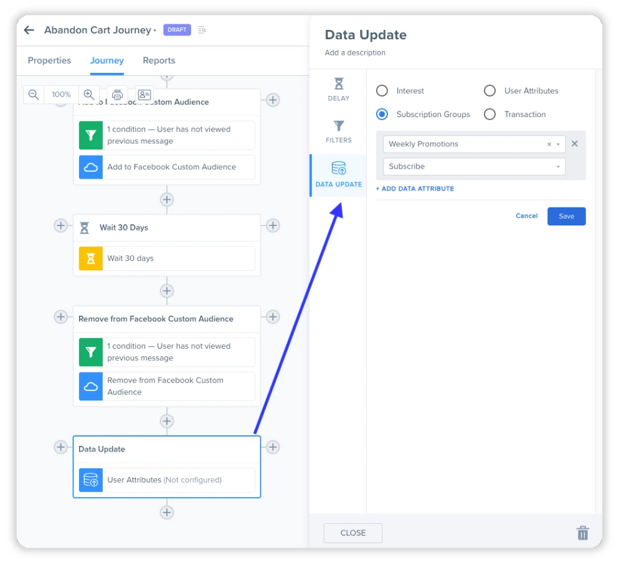619x563 pixels.
Task: Click Add Data Attribute link
Action: (415, 189)
